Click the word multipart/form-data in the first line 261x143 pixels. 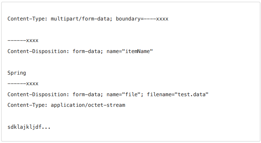pyautogui.click(x=80, y=19)
